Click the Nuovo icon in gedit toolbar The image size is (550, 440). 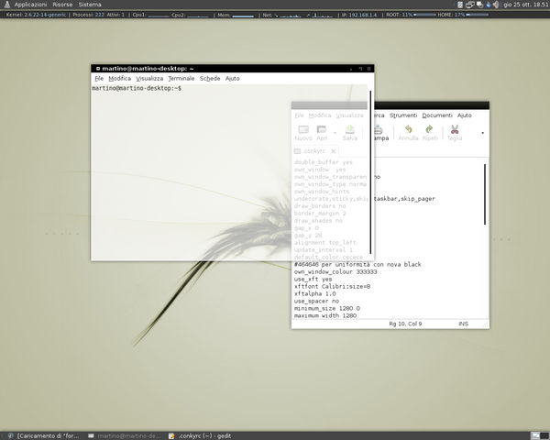[303, 131]
